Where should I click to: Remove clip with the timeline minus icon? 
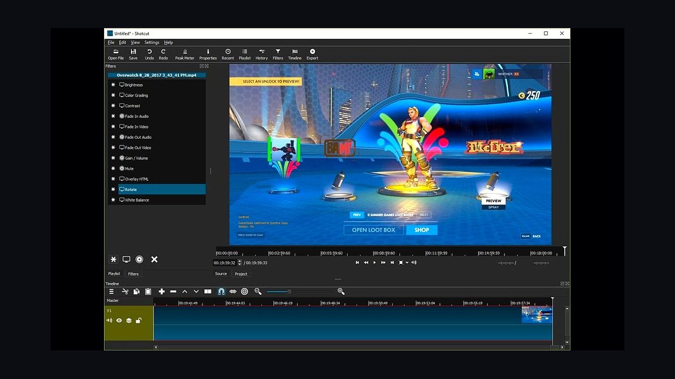(173, 291)
